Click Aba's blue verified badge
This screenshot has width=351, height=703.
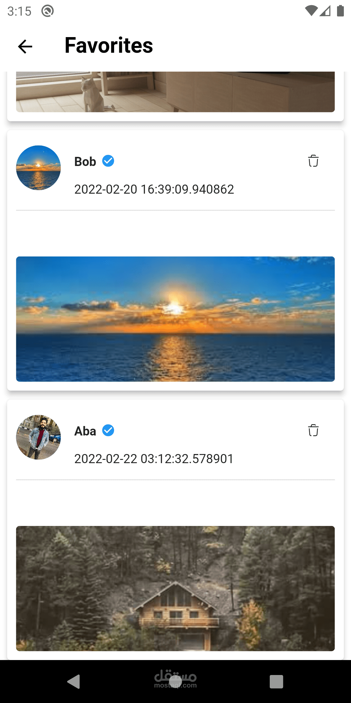pyautogui.click(x=108, y=430)
